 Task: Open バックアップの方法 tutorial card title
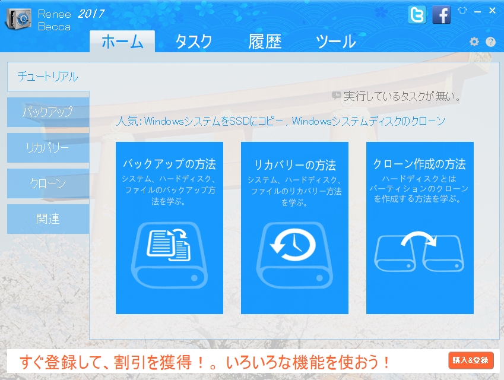(169, 164)
